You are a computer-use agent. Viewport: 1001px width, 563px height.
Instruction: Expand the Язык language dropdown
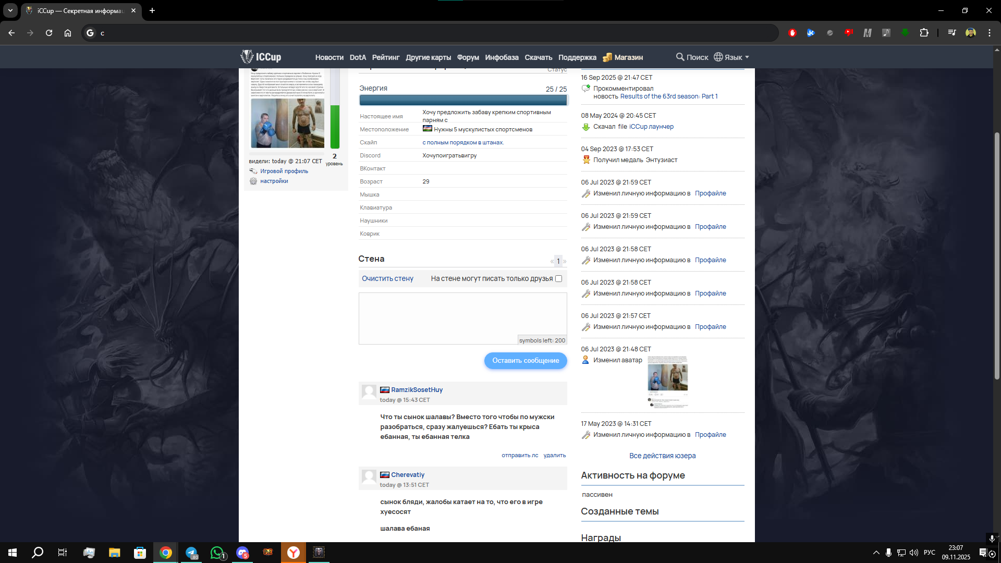732,57
